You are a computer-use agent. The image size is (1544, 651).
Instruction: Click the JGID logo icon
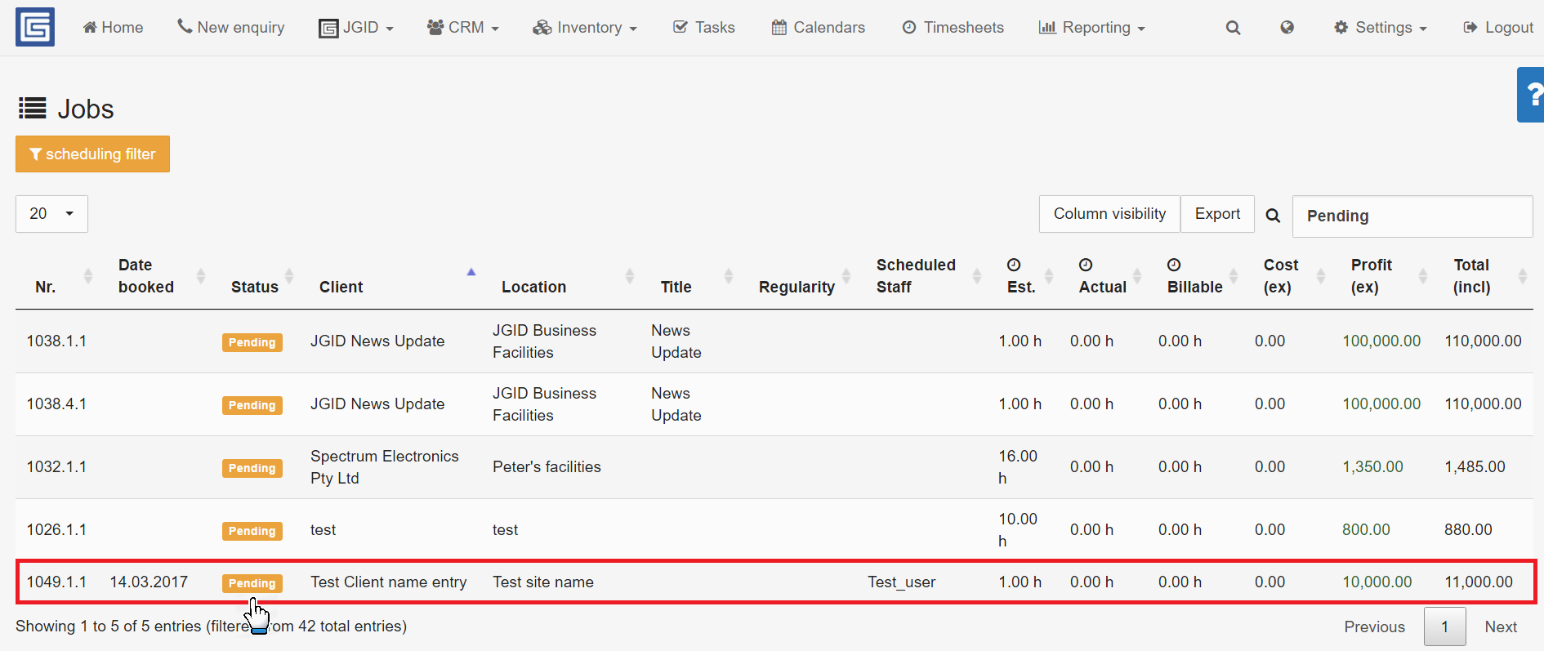coord(35,27)
